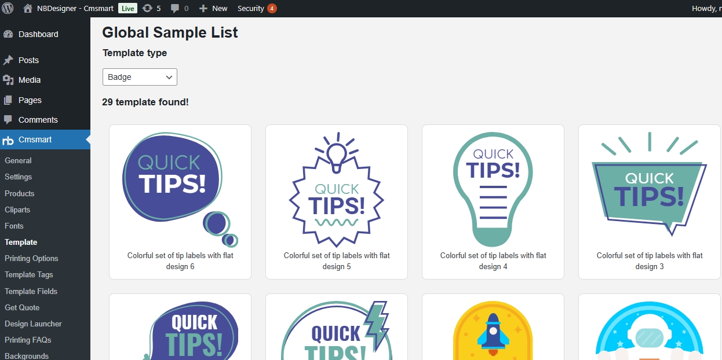722x360 pixels.
Task: Open the Template type Badge dropdown
Action: tap(140, 77)
